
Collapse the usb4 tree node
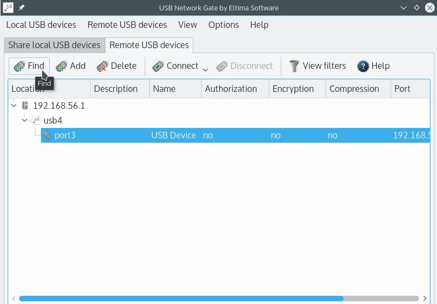coord(25,120)
